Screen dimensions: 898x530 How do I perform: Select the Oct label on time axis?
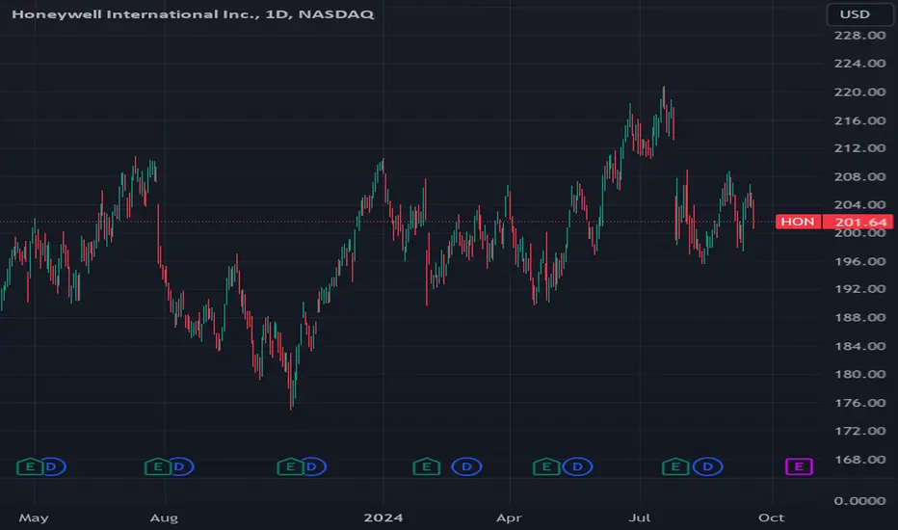coord(772,518)
